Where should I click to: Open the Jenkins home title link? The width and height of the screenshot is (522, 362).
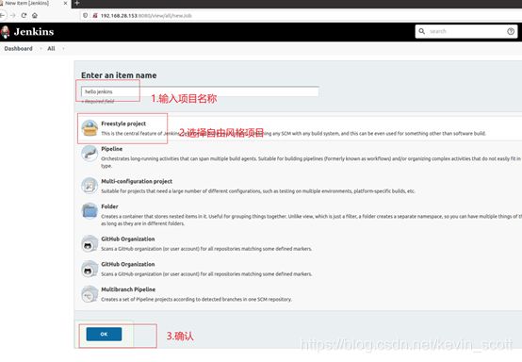coord(34,32)
